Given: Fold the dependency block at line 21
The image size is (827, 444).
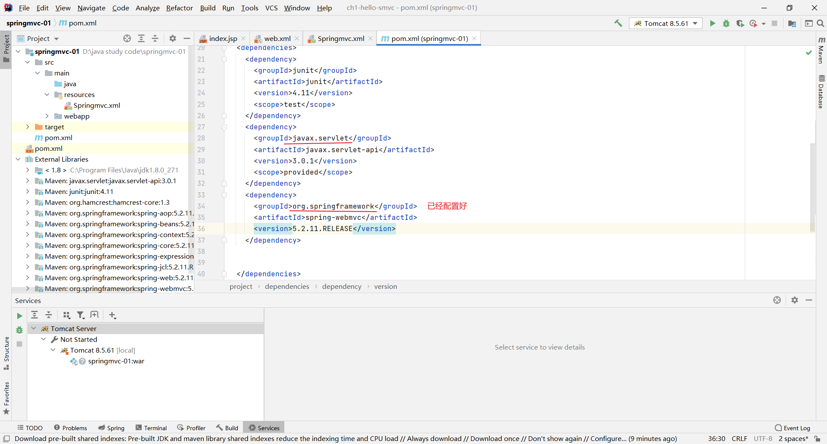Looking at the screenshot, I should tap(224, 59).
